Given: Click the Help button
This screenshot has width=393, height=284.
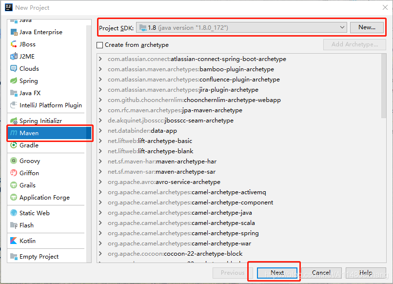Looking at the screenshot, I should [366, 273].
